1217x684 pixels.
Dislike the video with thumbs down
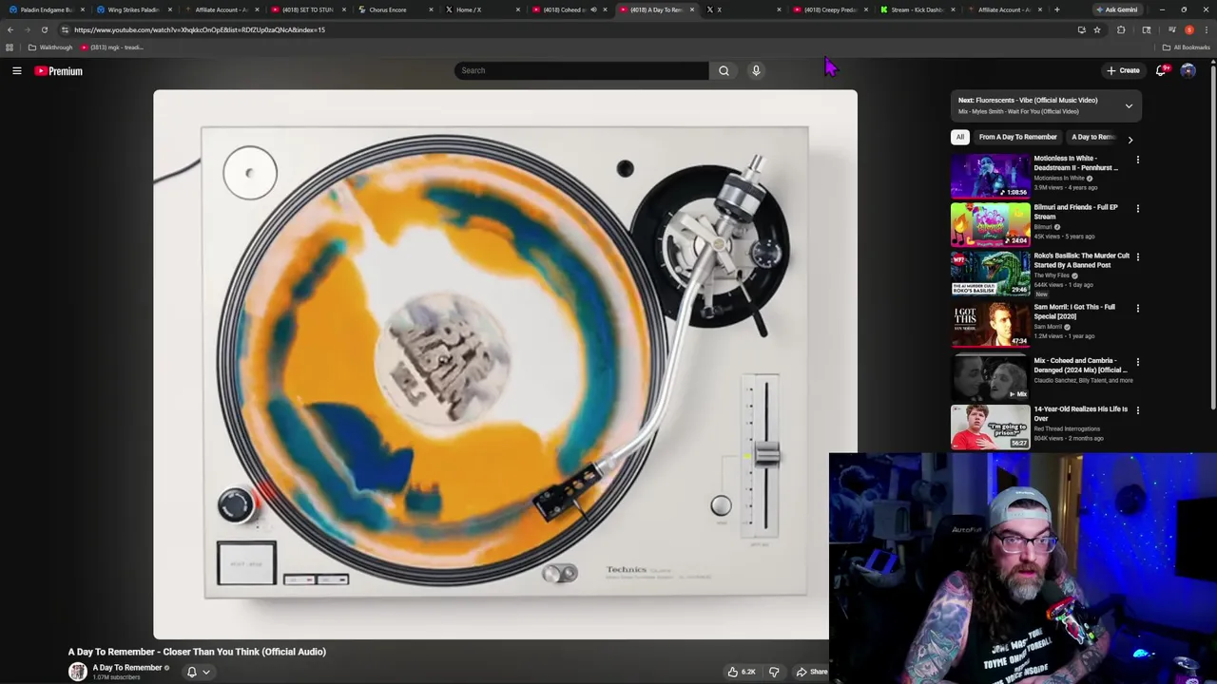774,672
